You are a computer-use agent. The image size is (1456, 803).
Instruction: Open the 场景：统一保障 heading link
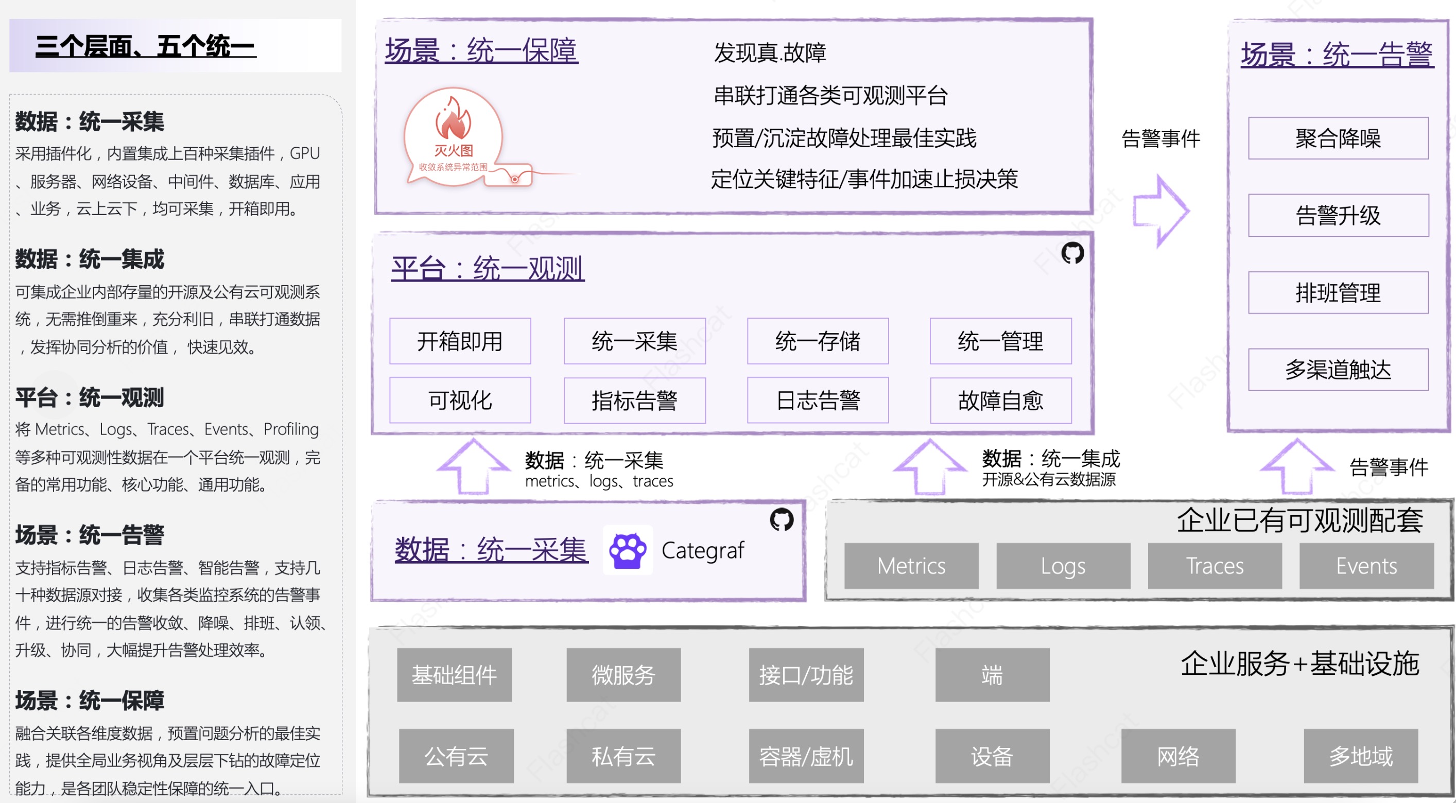[x=481, y=50]
